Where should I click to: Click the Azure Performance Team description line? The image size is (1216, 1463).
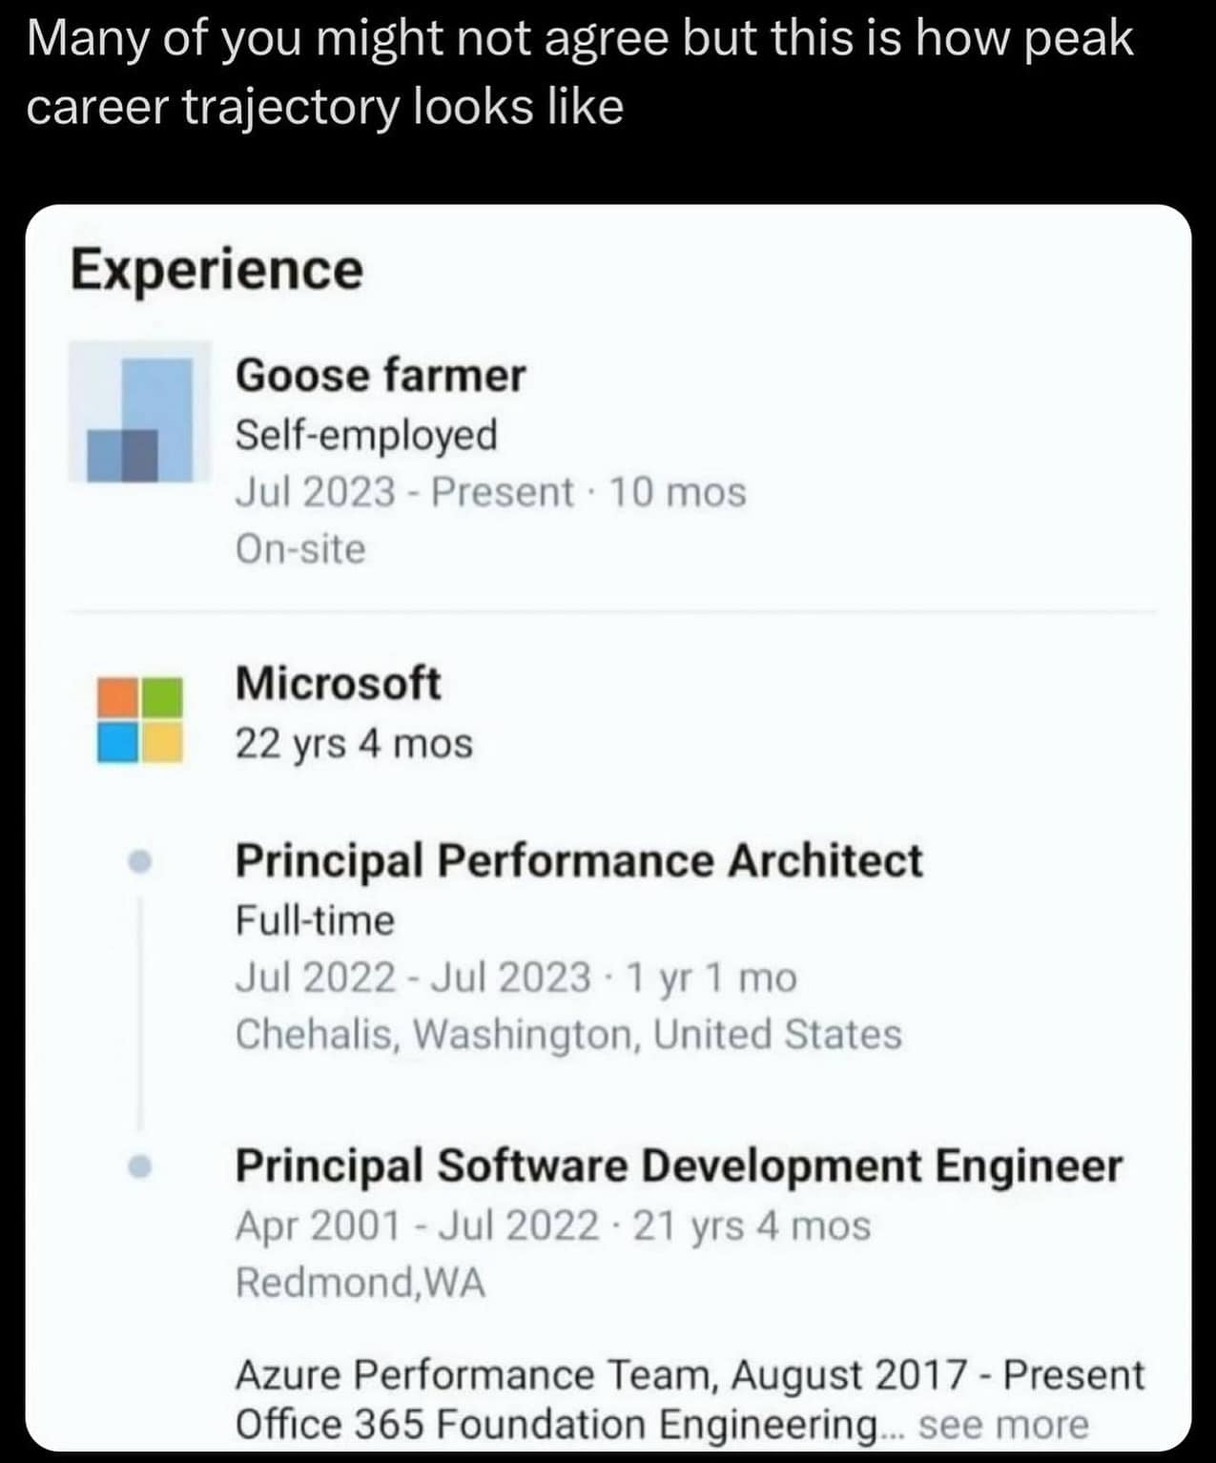point(689,1375)
